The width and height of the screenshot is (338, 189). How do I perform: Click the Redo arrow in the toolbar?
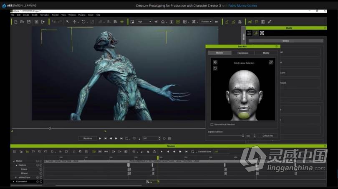tap(60, 22)
